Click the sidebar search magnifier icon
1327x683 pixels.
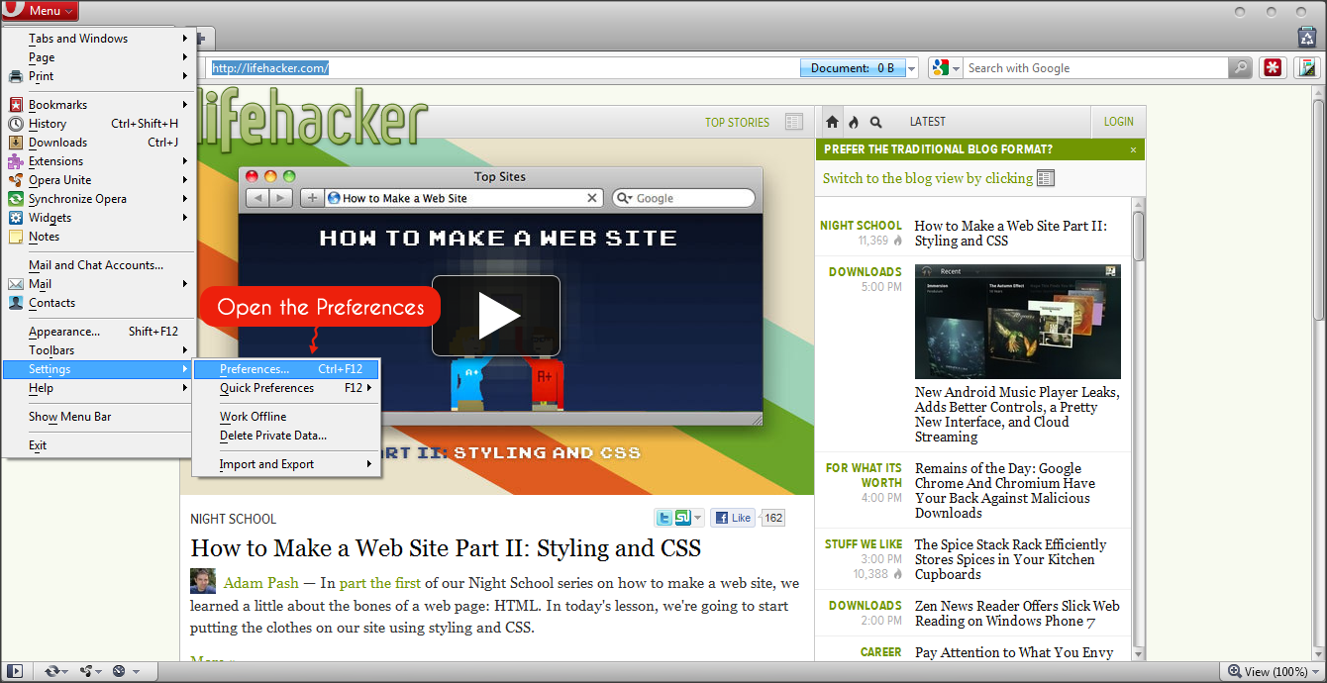[875, 122]
